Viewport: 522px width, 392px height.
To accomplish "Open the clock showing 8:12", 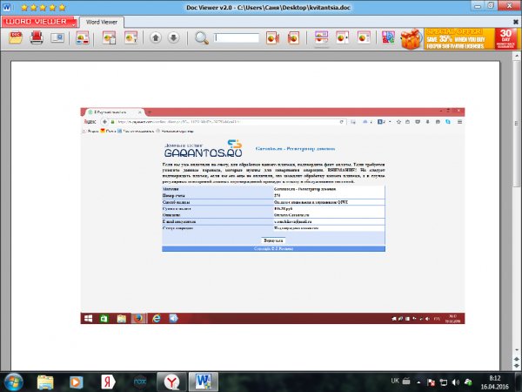I will click(x=495, y=382).
